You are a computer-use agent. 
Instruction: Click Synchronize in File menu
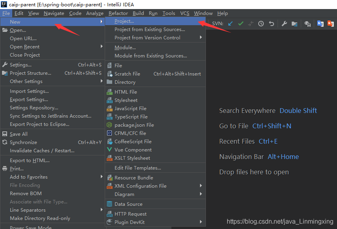click(x=52, y=142)
